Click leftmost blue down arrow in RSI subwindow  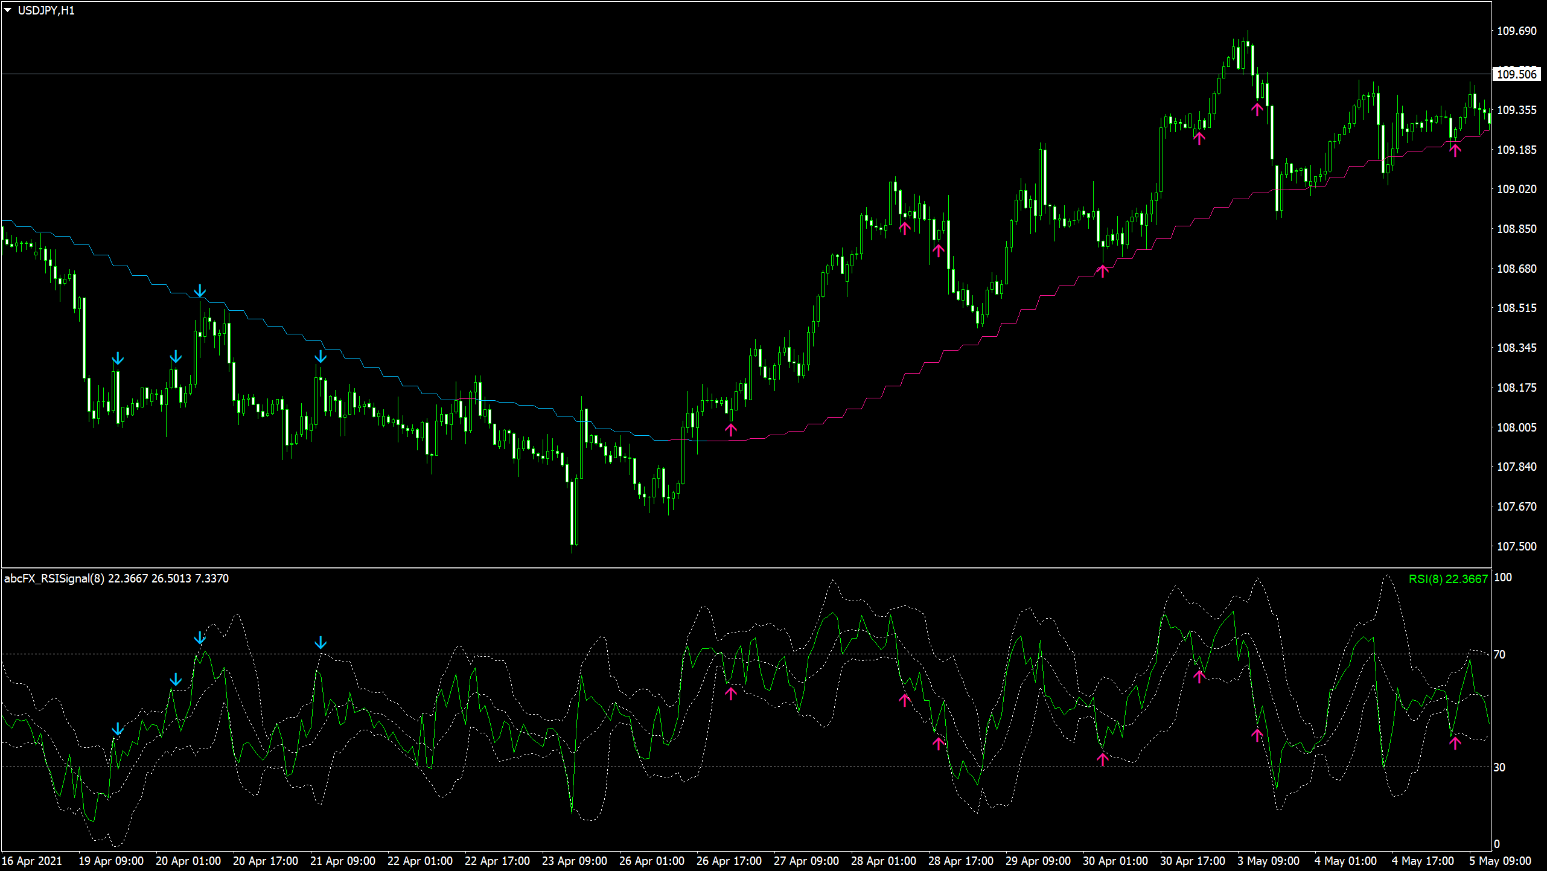click(x=118, y=730)
